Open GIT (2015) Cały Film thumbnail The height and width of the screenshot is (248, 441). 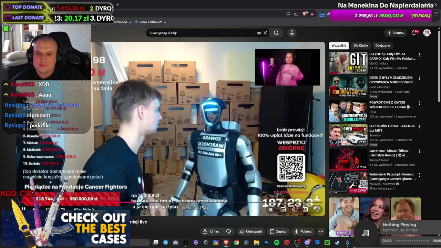click(348, 63)
